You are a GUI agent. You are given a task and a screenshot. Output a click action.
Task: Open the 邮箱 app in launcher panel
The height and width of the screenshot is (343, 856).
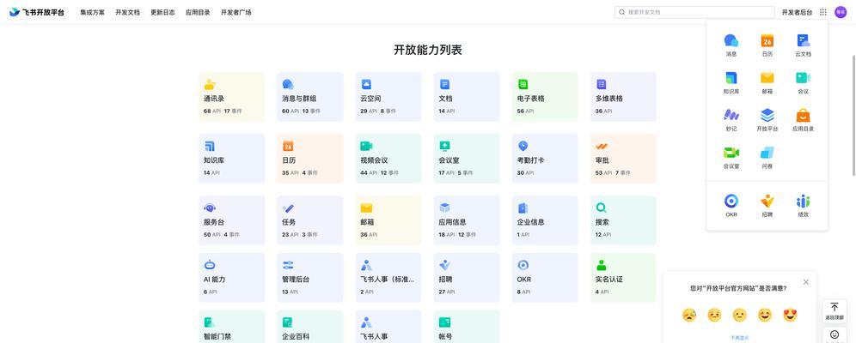[x=767, y=83]
